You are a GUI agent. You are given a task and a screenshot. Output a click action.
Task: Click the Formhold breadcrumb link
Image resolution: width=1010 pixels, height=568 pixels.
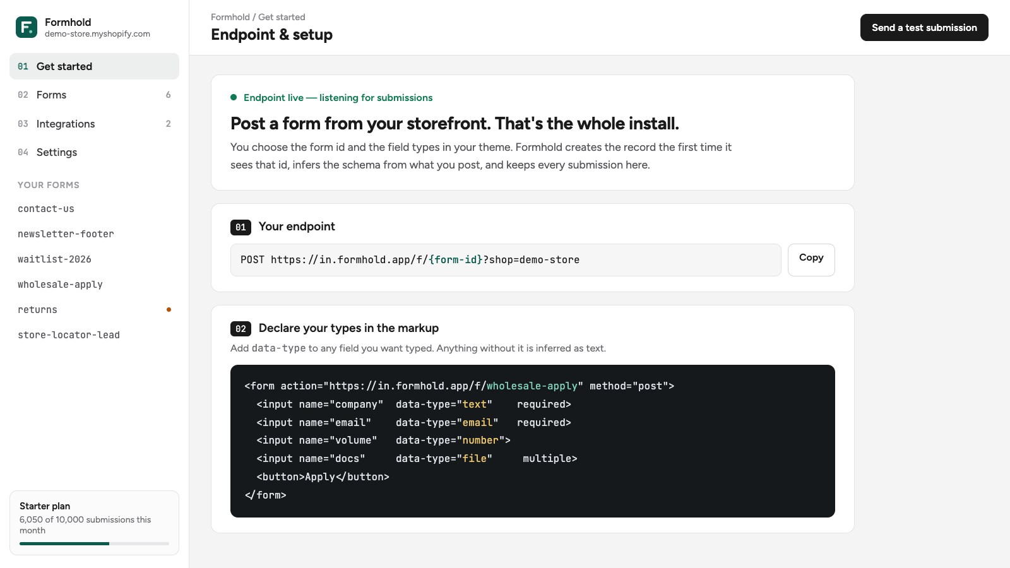click(230, 17)
